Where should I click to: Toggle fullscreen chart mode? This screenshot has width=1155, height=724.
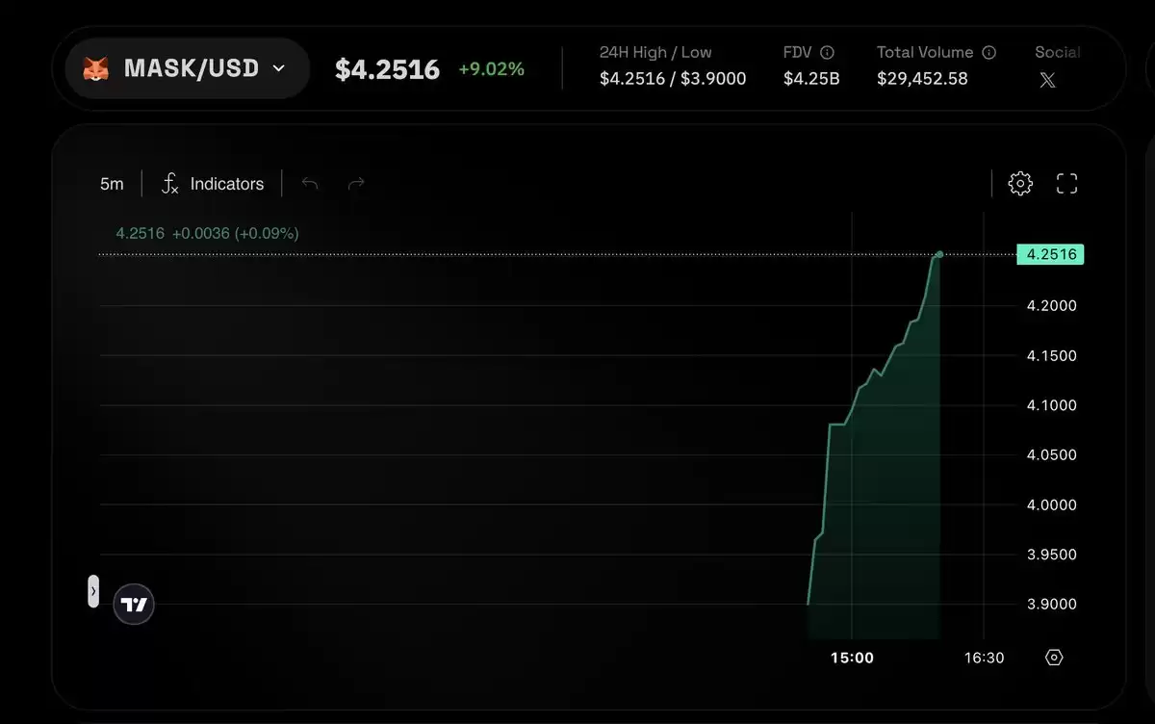coord(1066,184)
